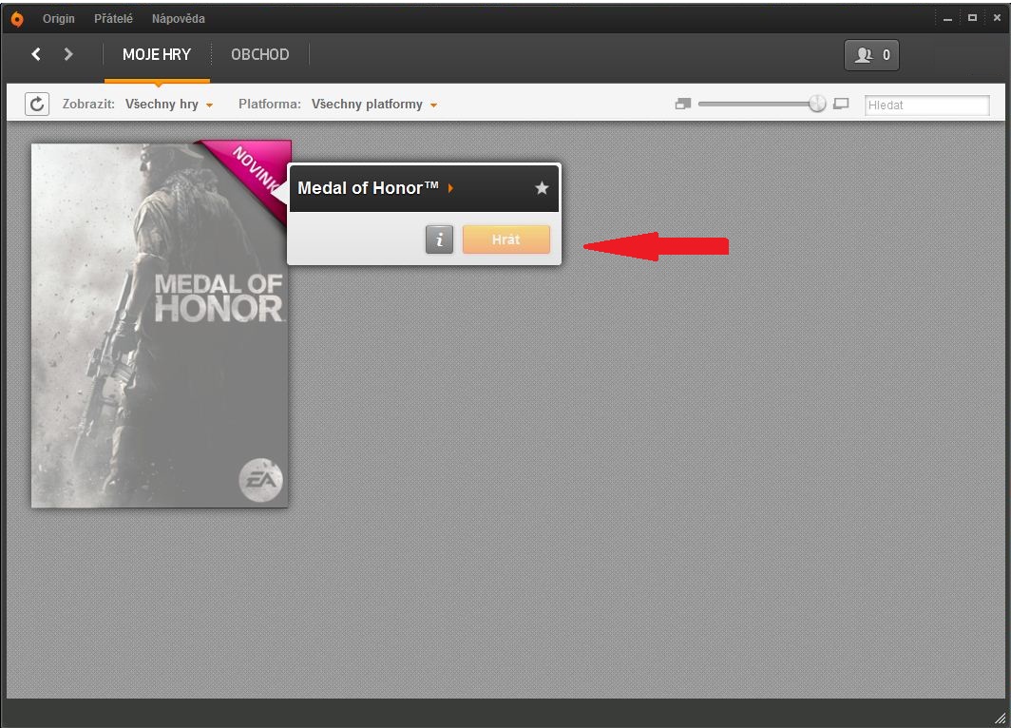This screenshot has height=728, width=1011.
Task: Go back with the left arrow
Action: (36, 54)
